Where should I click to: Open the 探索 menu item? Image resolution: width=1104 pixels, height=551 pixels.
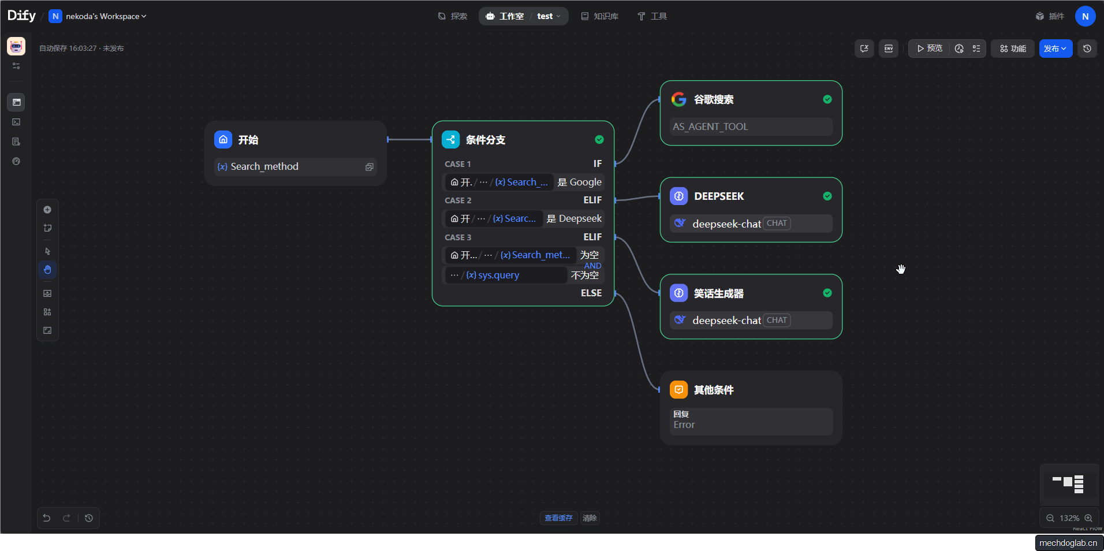click(453, 16)
